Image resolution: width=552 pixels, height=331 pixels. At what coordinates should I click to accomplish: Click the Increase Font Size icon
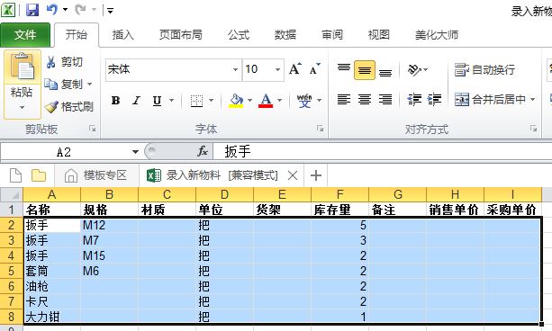coord(295,69)
